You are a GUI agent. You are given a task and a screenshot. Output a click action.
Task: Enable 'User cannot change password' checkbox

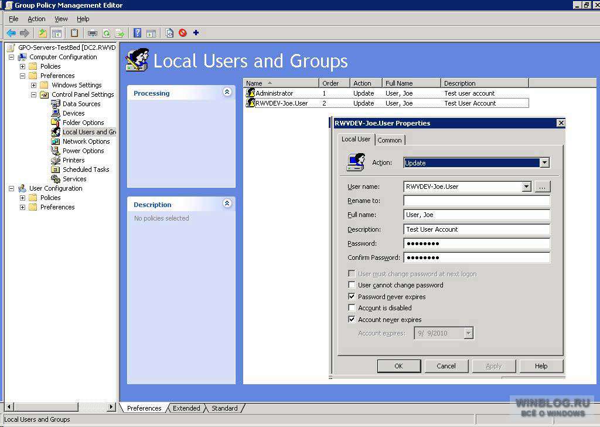tap(352, 284)
